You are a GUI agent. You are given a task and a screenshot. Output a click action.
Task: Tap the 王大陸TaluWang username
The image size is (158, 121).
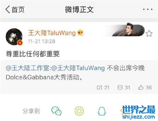(x=52, y=33)
